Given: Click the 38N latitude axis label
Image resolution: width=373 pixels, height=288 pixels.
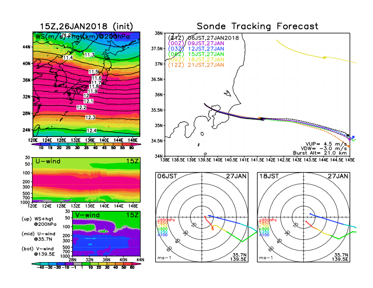Looking at the screenshot, I should [x=158, y=33].
